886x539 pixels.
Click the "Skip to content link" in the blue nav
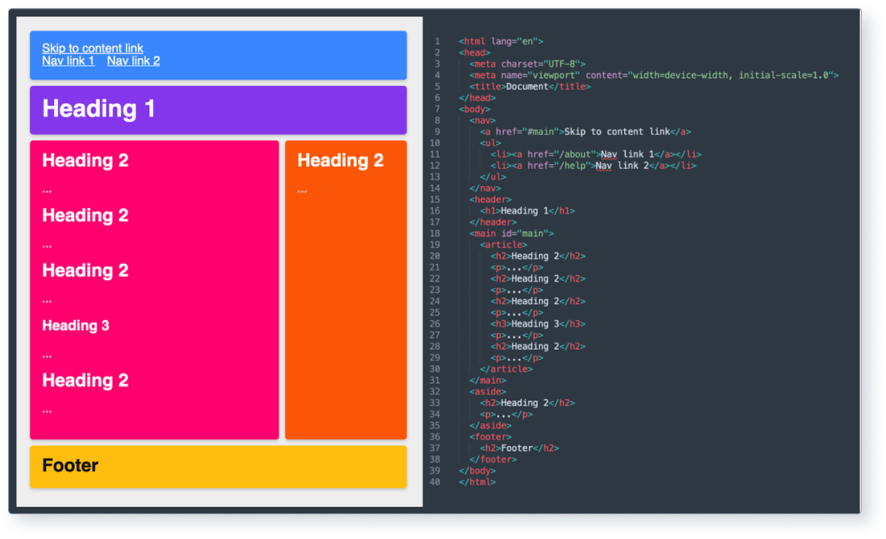click(x=92, y=48)
